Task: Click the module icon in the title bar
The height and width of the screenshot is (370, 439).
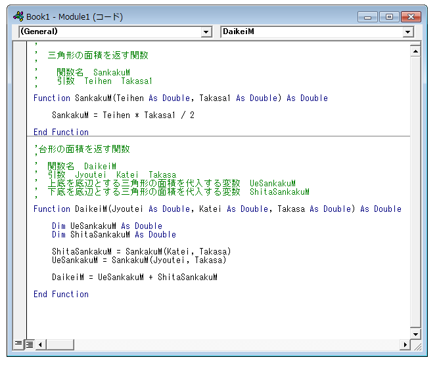Action: 18,16
